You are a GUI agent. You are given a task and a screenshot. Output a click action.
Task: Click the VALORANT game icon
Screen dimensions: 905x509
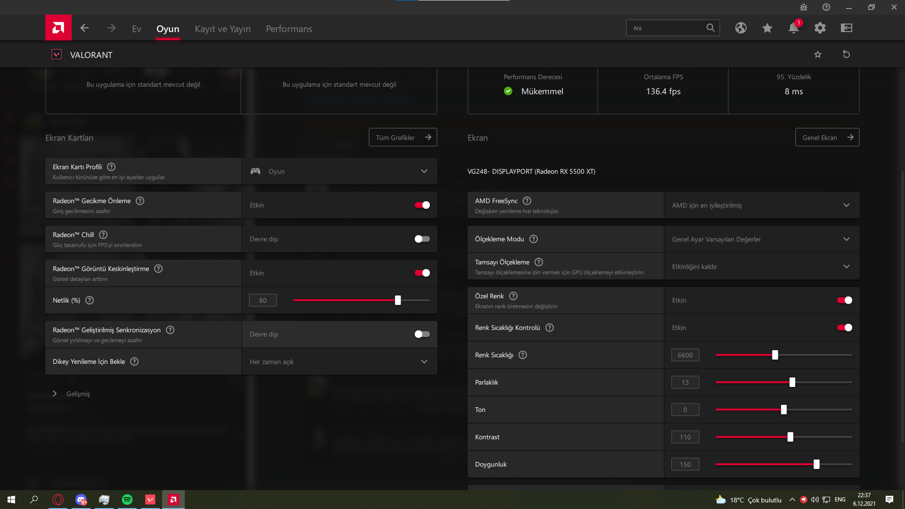tap(57, 54)
